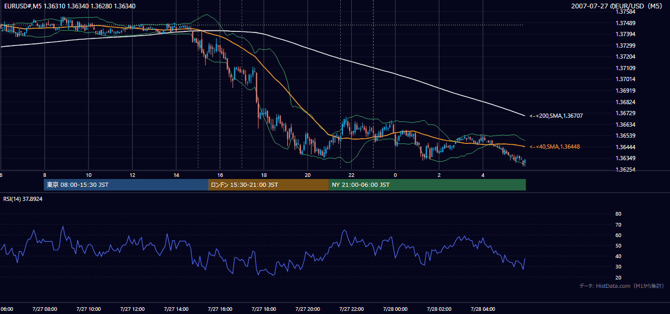Click the 7/28 00:00 time axis label
This screenshot has height=314, width=670.
click(395, 309)
